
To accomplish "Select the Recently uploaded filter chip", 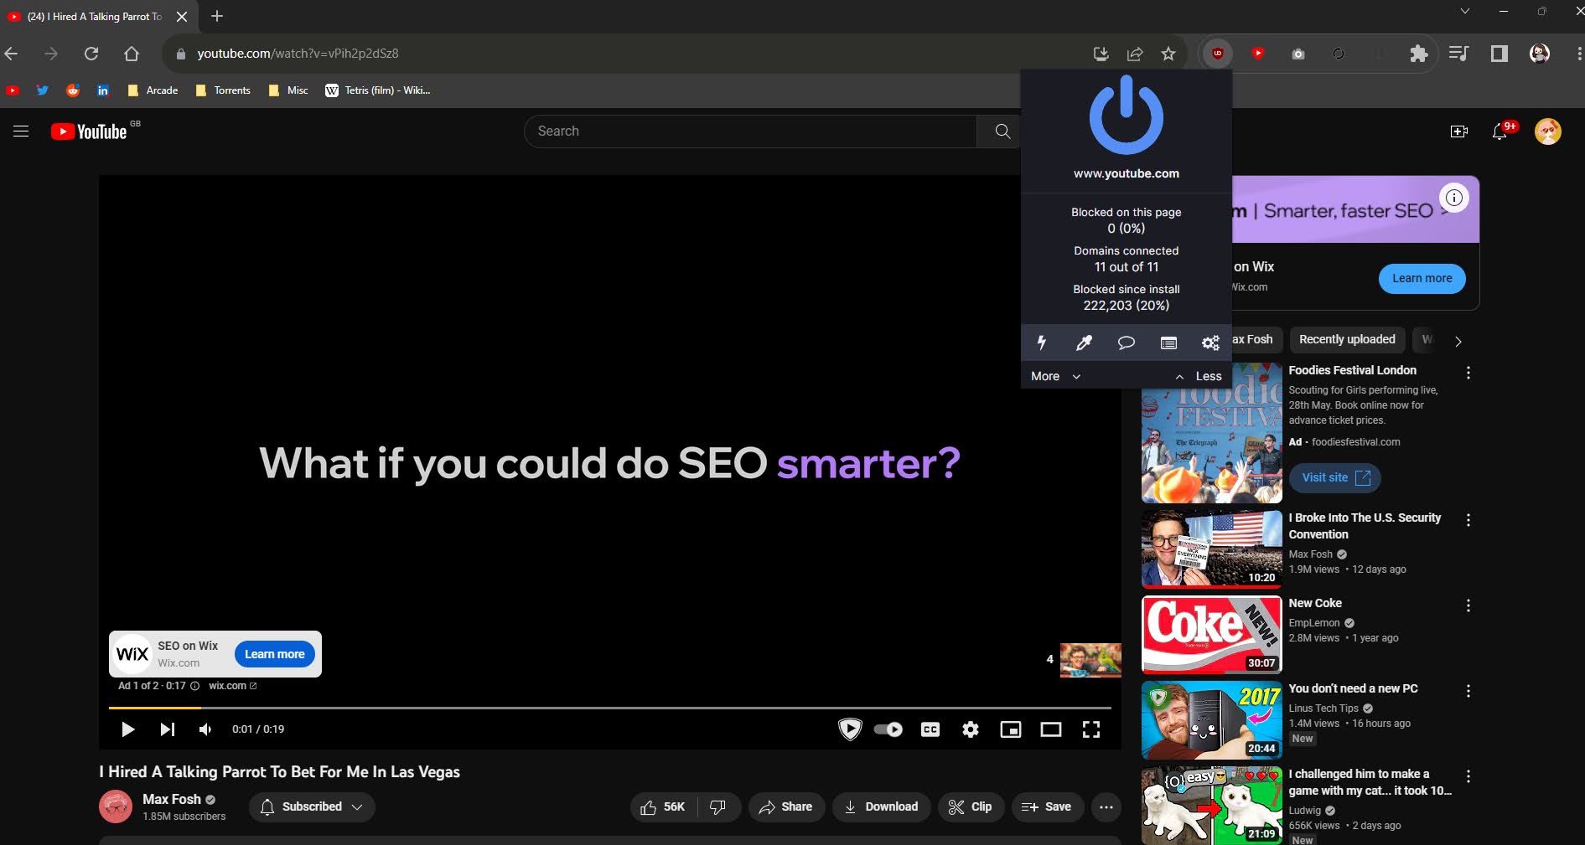I will 1347,339.
